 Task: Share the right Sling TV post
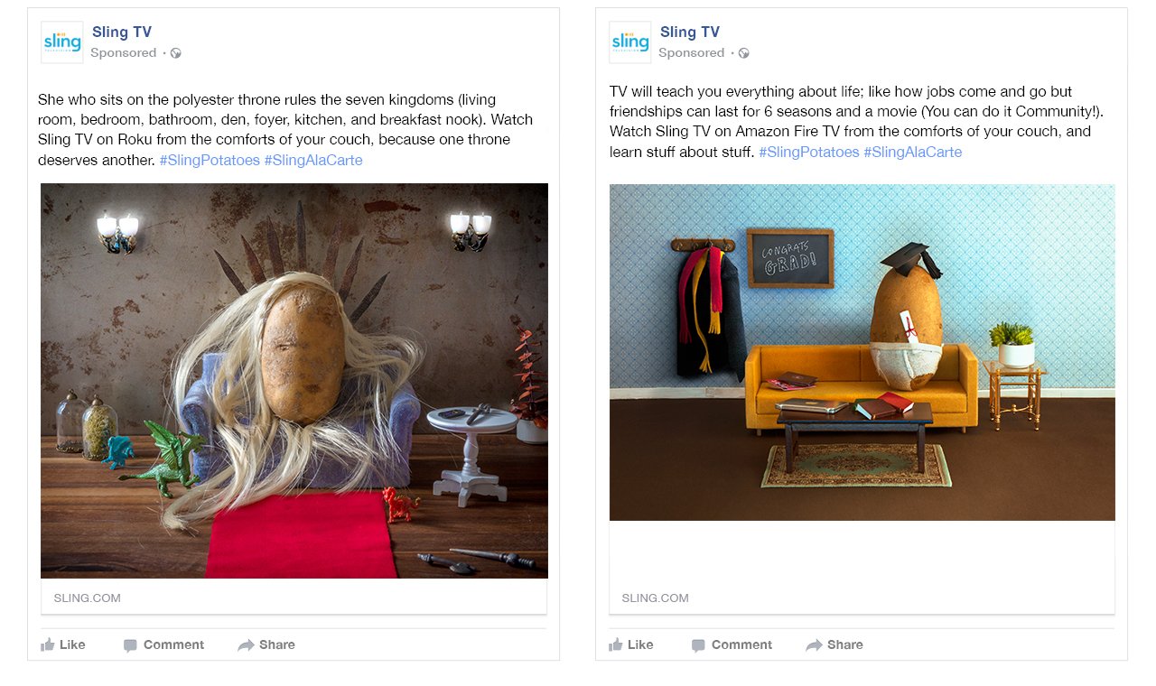834,644
